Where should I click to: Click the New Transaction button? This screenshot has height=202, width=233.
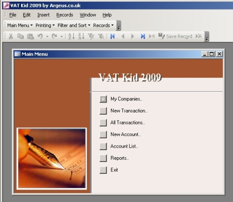pos(103,111)
